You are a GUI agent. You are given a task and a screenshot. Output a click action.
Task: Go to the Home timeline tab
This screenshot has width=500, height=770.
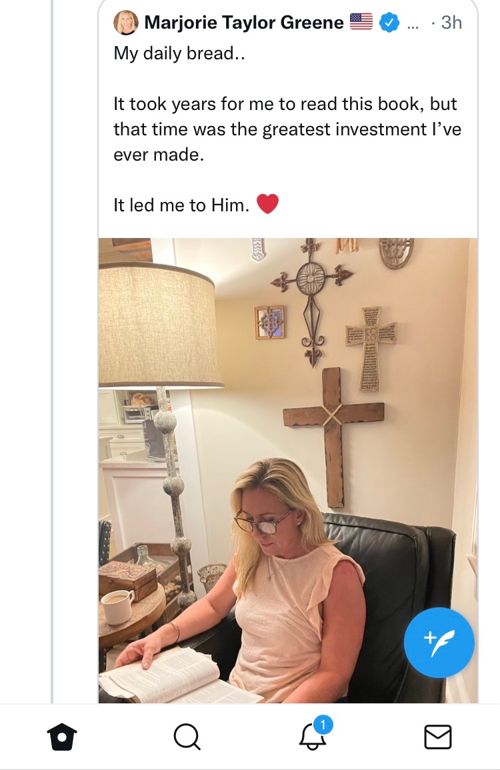pyautogui.click(x=62, y=737)
